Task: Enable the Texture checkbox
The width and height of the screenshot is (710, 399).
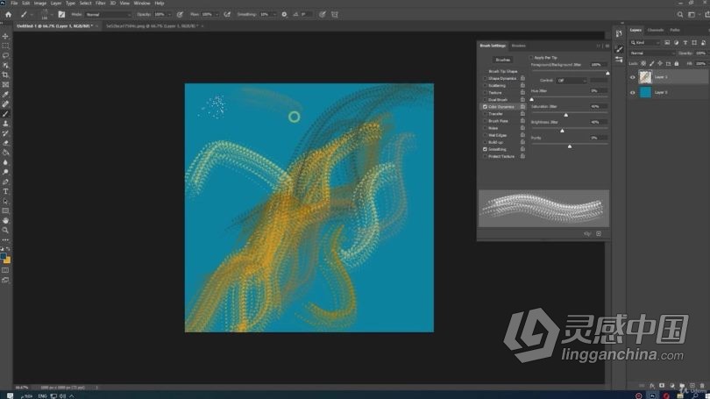Action: [x=485, y=92]
